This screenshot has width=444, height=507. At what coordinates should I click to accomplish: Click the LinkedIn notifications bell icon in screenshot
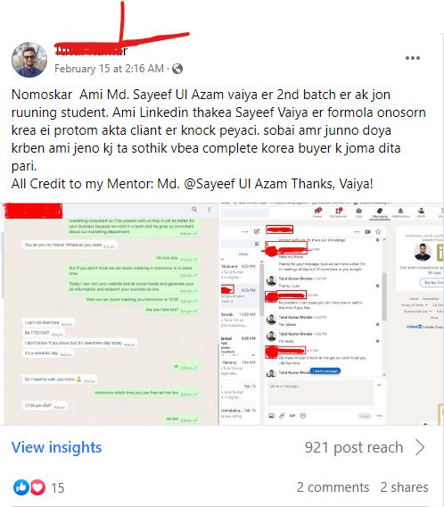pos(400,212)
